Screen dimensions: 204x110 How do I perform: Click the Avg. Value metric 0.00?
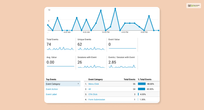coord(50,62)
